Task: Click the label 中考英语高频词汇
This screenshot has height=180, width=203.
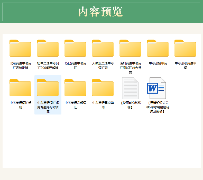Action: point(76,105)
